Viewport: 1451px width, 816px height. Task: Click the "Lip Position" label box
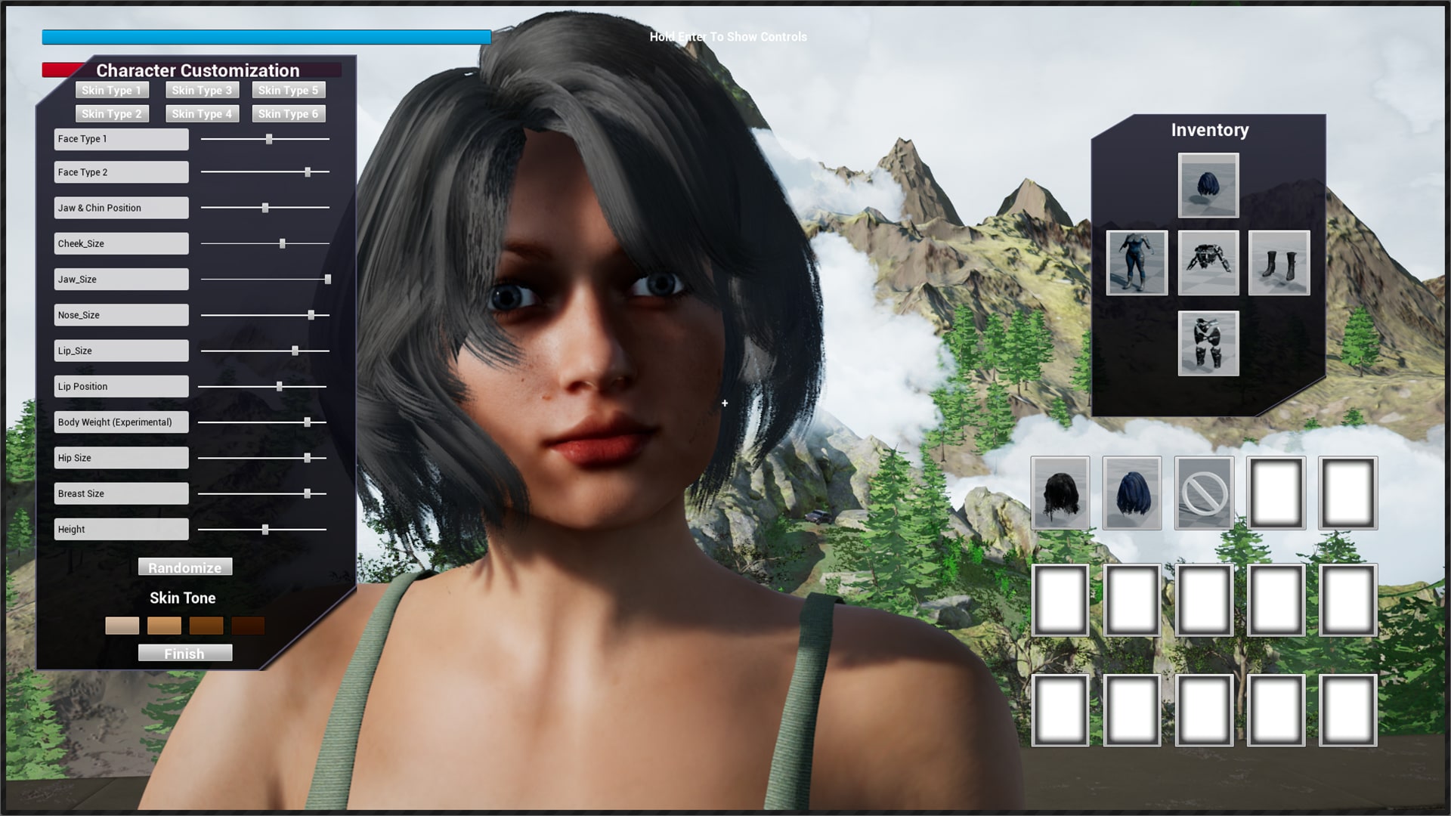121,386
